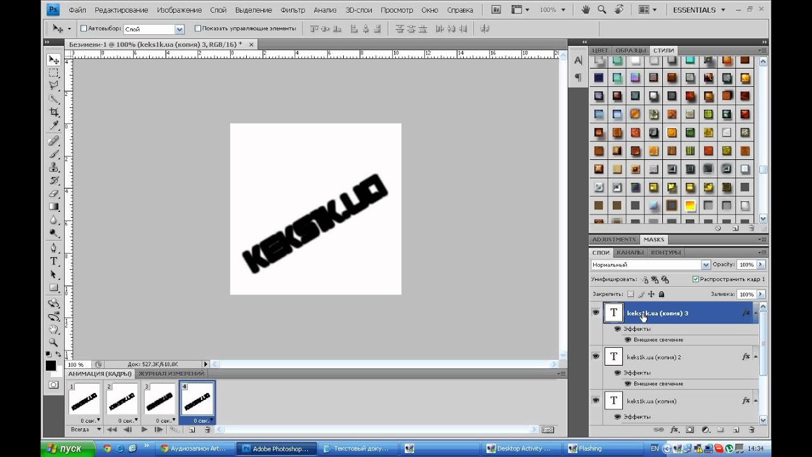
Task: Open the Файл menu
Action: click(77, 10)
